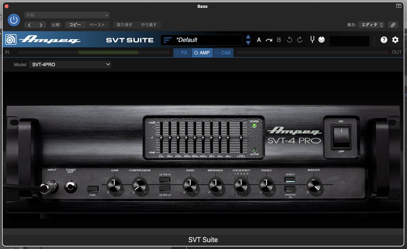Image resolution: width=407 pixels, height=249 pixels.
Task: Toggle the BRIGHT switch
Action: pos(290,180)
